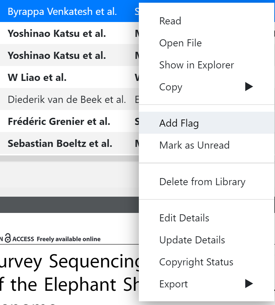Select the Sebastian Boeltz et al. row
The image size is (275, 305).
60,144
